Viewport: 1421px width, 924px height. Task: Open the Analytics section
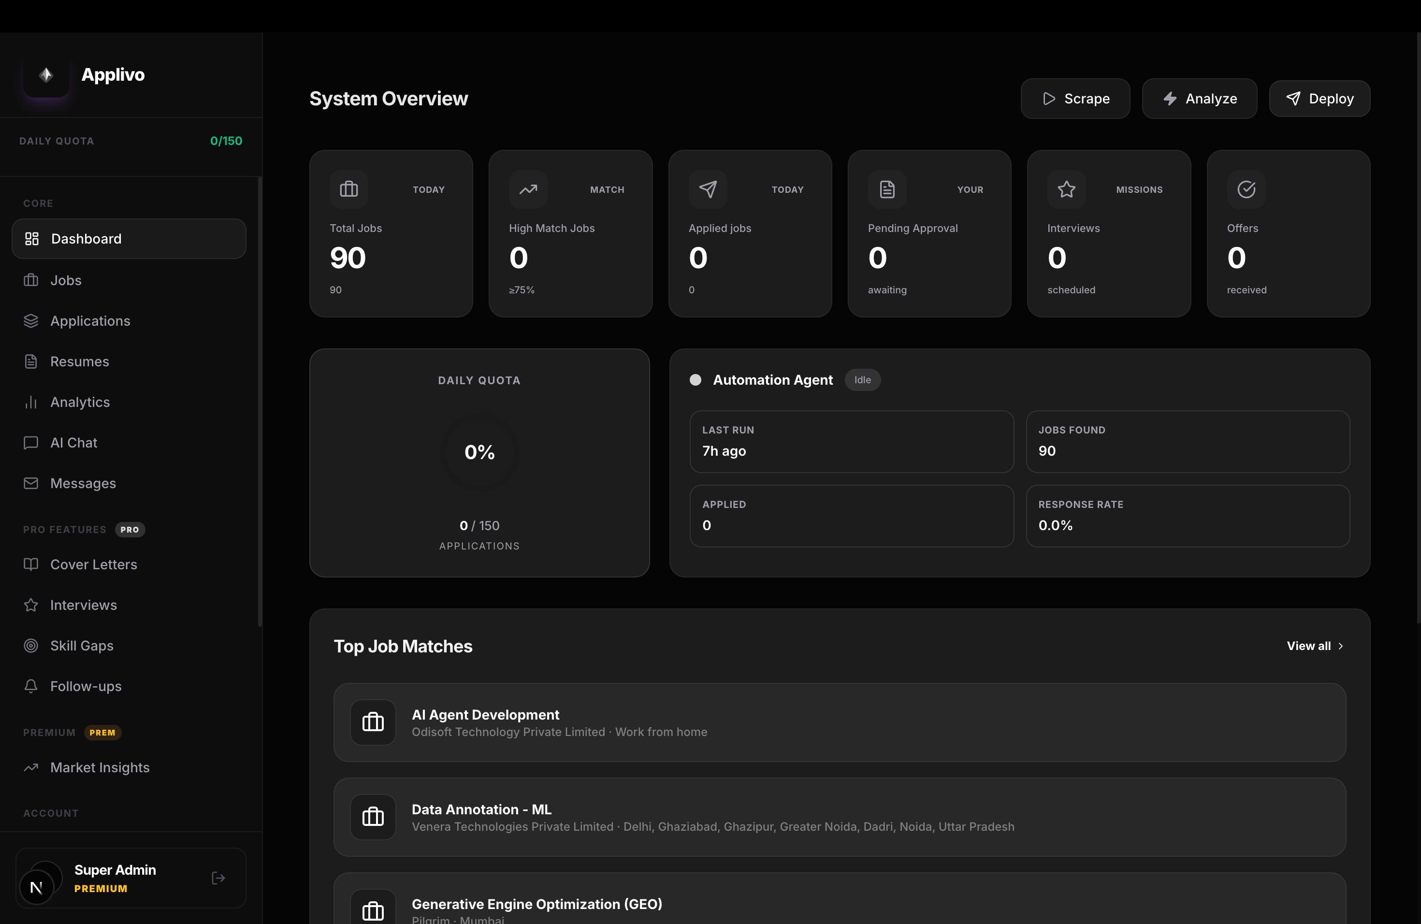[x=129, y=402]
